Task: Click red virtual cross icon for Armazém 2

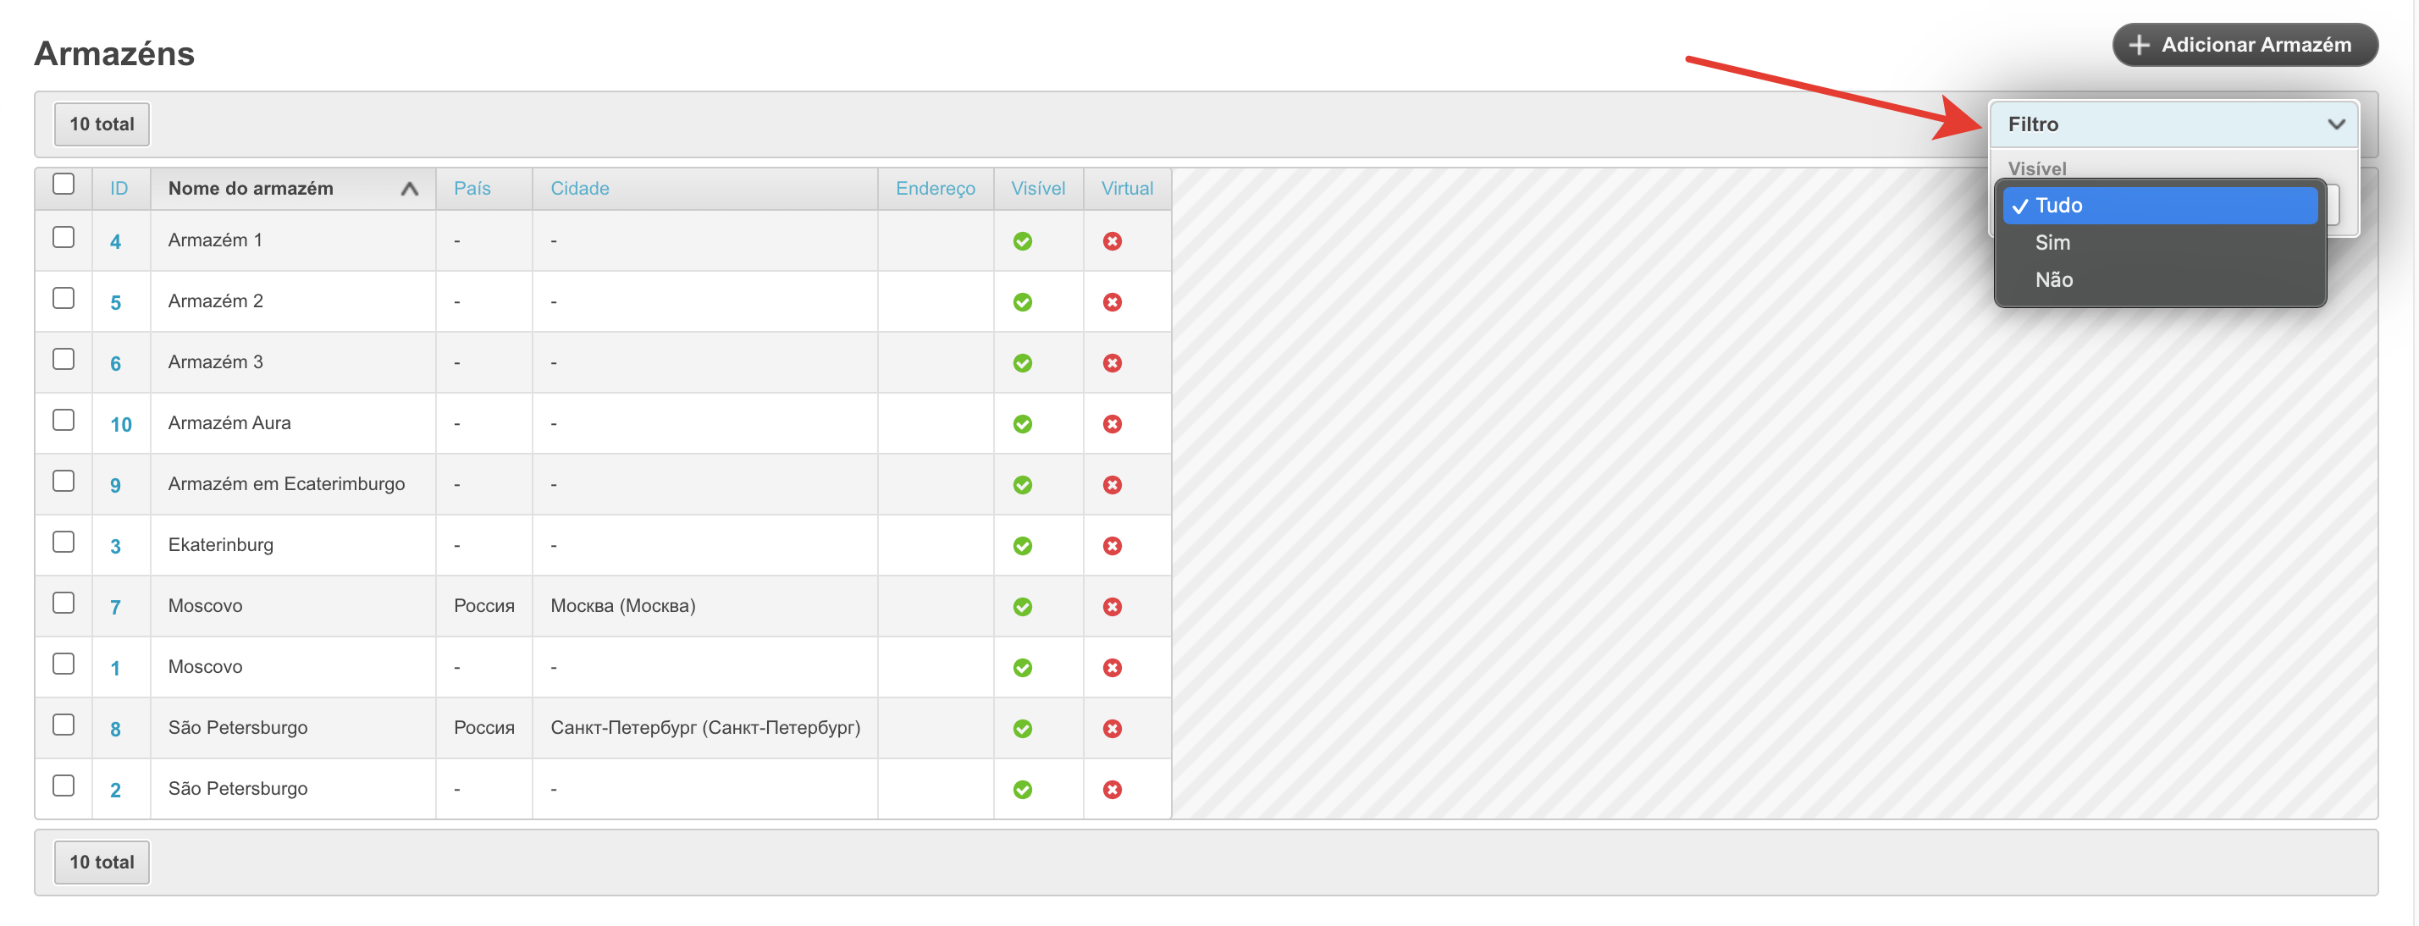Action: pos(1112,302)
